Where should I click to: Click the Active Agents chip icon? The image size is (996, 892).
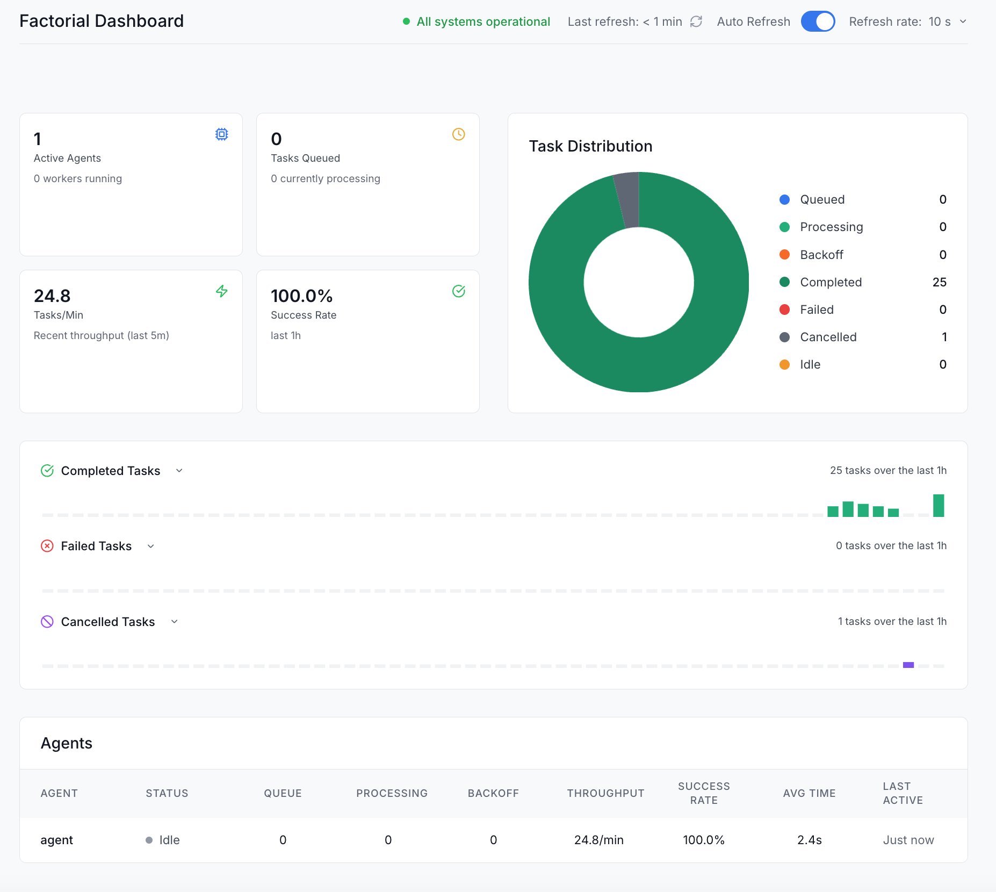221,134
